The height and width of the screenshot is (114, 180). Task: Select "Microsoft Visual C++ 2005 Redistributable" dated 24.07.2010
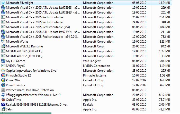click(x=34, y=22)
